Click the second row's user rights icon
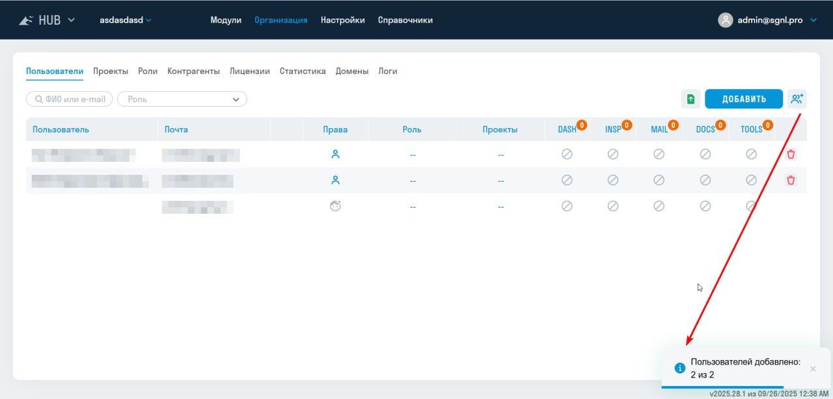 click(336, 180)
